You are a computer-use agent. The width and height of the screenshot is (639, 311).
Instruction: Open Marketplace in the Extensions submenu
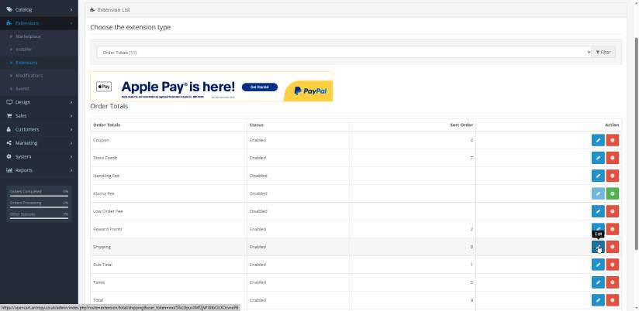coord(29,36)
